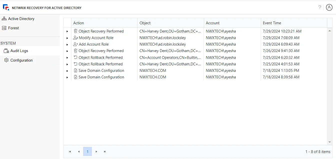Click save icon in 7/18/2024 8:39:58 AM row

(75, 77)
